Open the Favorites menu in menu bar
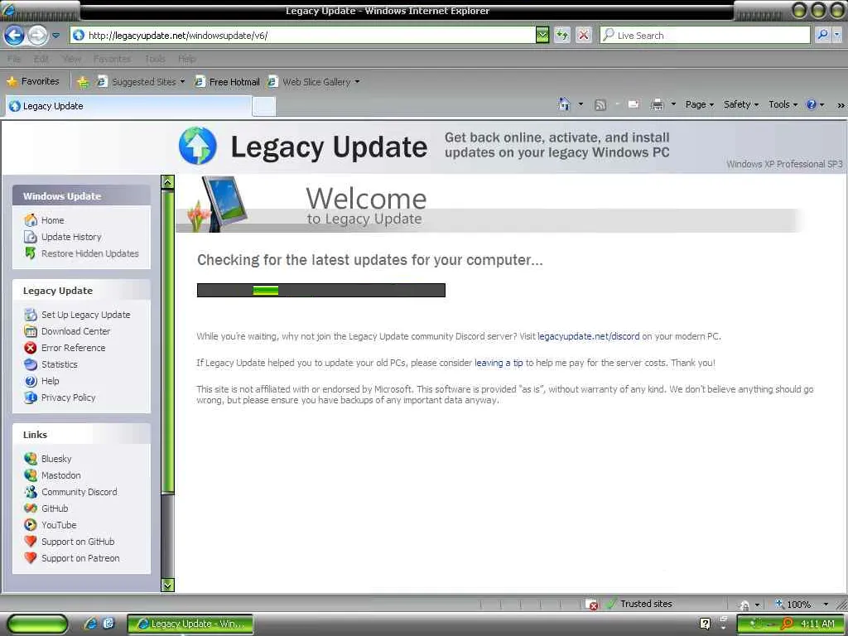848x636 pixels. (x=112, y=59)
